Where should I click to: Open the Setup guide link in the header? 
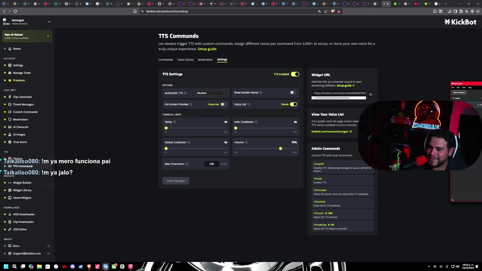(x=207, y=49)
